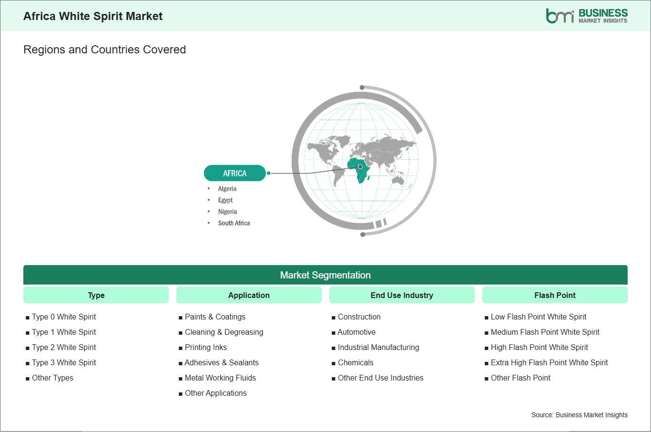
Task: Click Cleaning & Degreasing entry
Action: [x=224, y=332]
